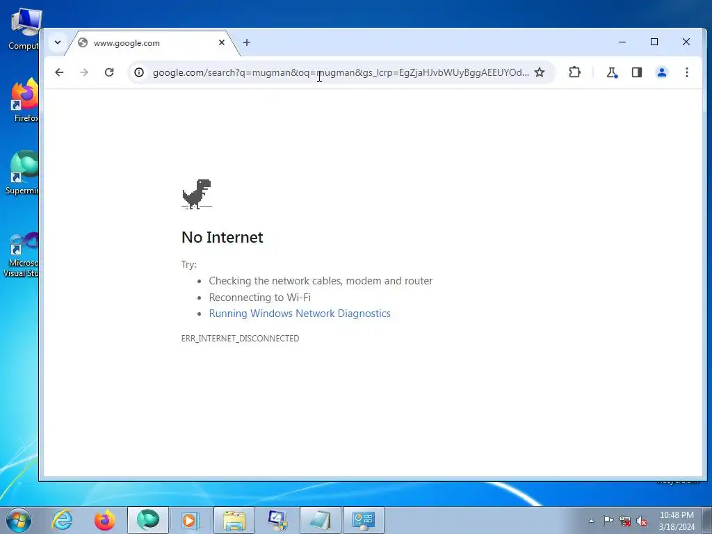Toggle the side panel icon
The height and width of the screenshot is (534, 712).
pos(637,72)
